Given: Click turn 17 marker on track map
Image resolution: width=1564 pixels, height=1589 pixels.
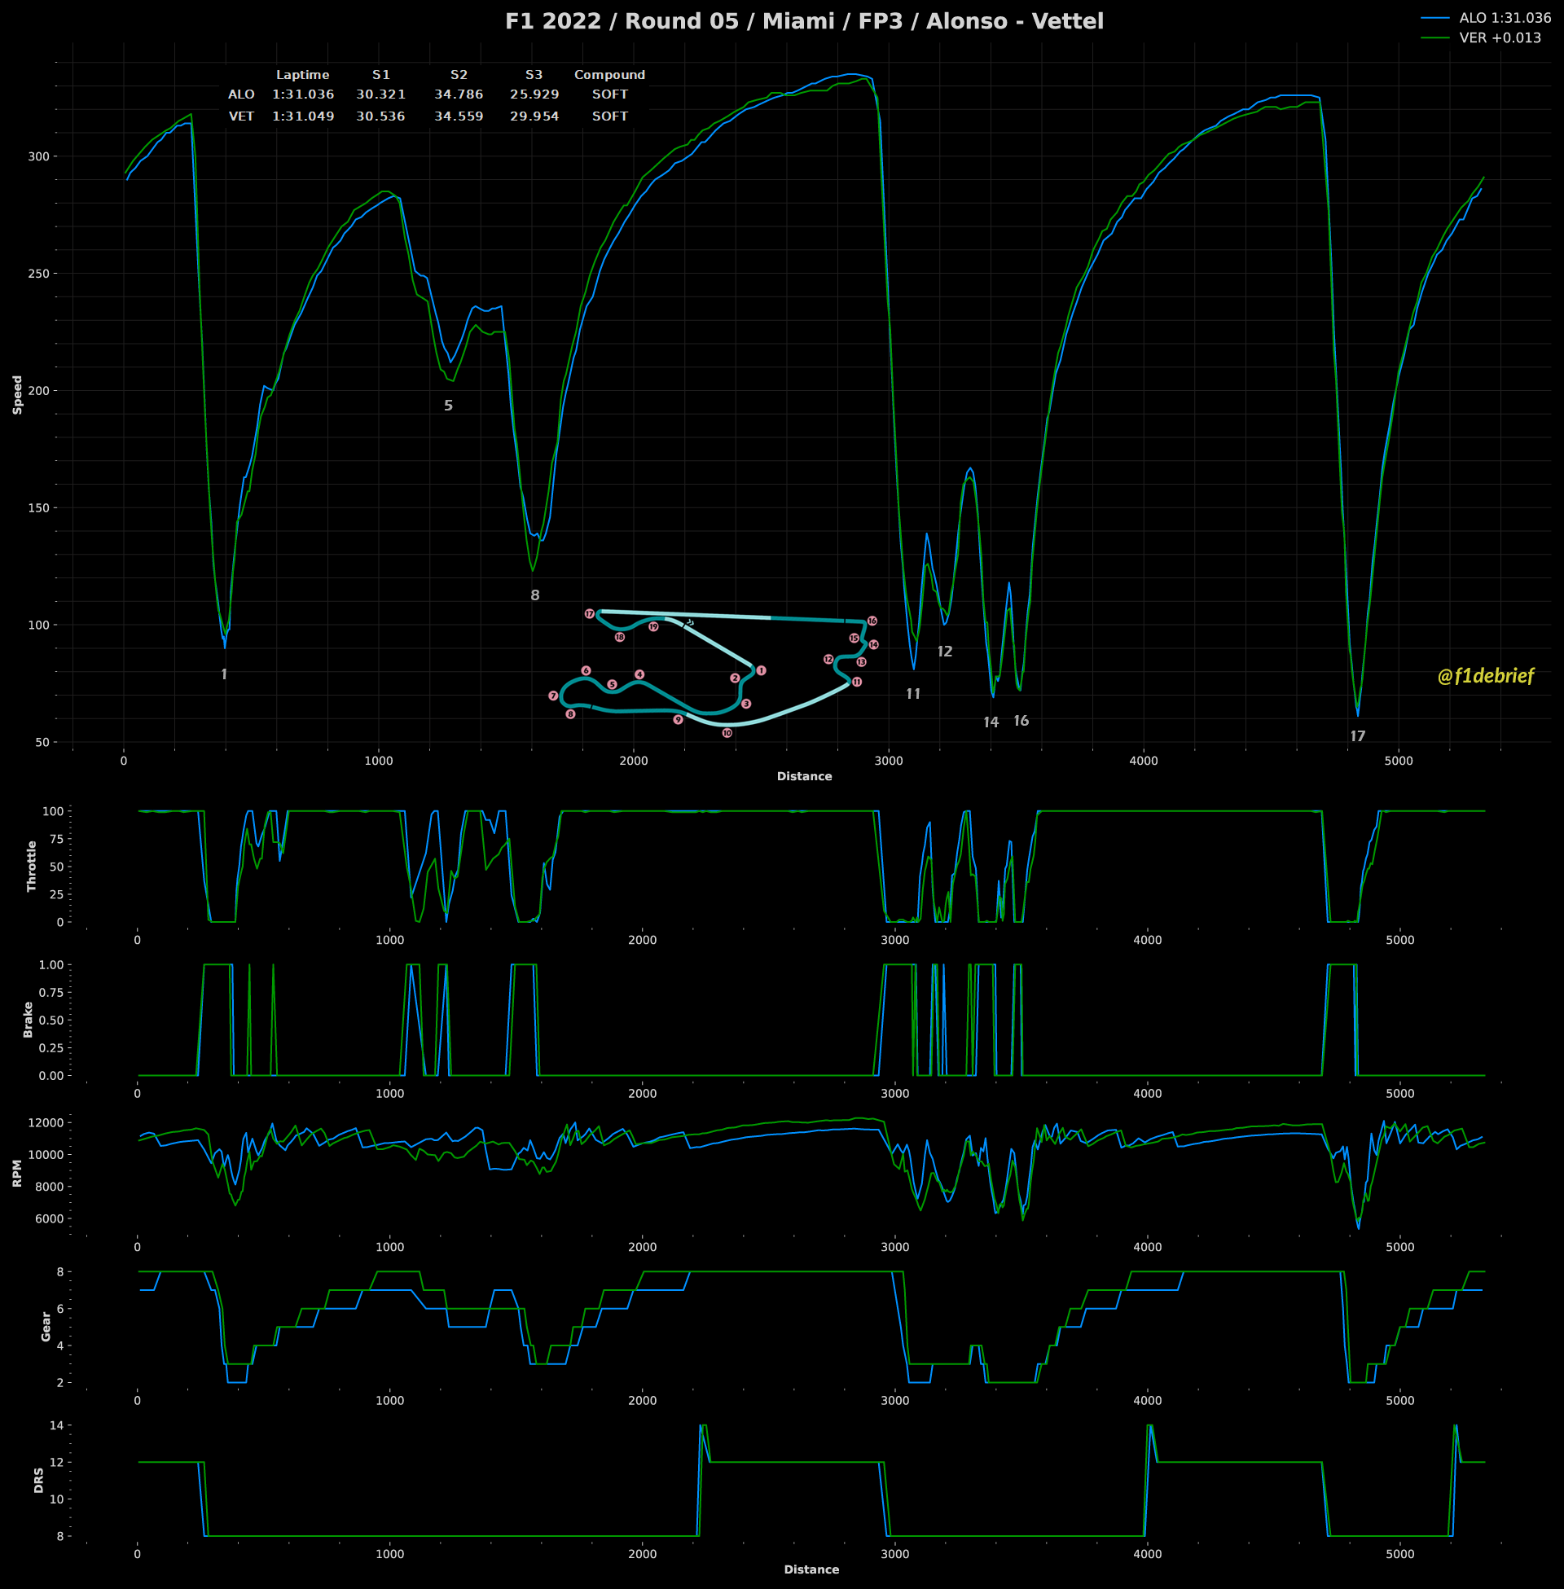Looking at the screenshot, I should click(589, 614).
